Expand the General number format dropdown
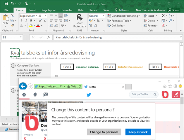 [x=103, y=16]
